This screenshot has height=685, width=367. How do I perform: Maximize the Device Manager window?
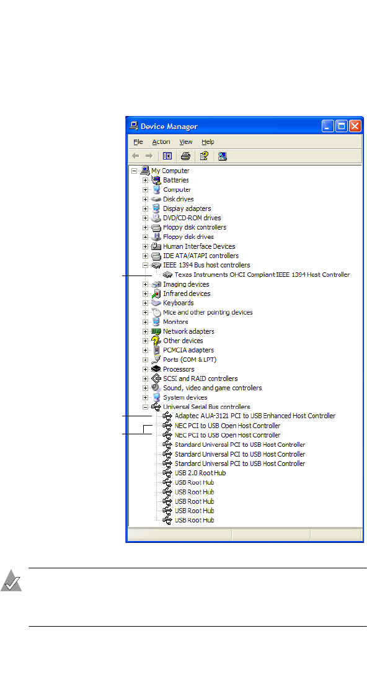(x=342, y=126)
